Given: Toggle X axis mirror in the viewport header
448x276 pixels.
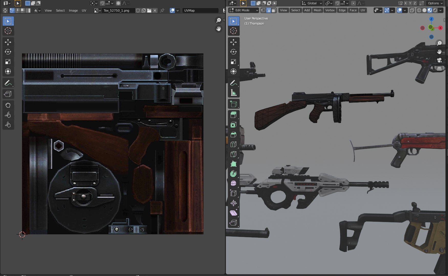Looking at the screenshot, I should point(406,3).
